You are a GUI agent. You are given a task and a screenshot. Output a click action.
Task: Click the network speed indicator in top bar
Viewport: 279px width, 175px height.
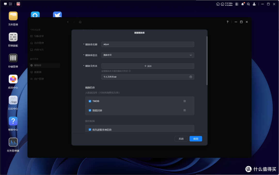tap(229, 4)
